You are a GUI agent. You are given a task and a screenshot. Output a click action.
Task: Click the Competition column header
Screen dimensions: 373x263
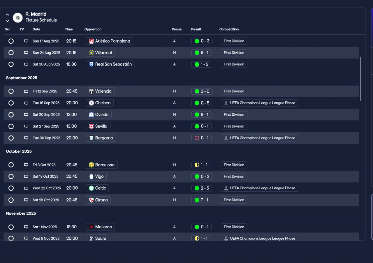tap(229, 29)
